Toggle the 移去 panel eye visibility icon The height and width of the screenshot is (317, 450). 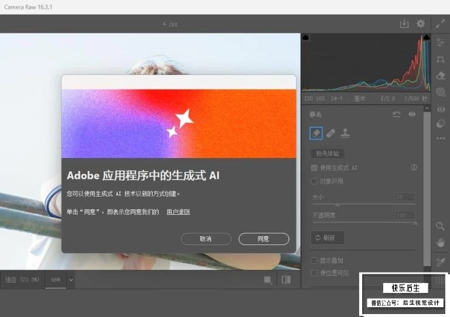412,114
